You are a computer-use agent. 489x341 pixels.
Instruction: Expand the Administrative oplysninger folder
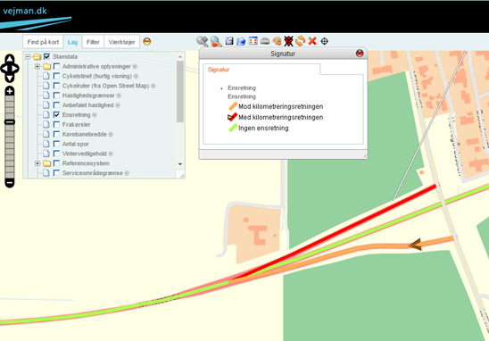pyautogui.click(x=37, y=66)
